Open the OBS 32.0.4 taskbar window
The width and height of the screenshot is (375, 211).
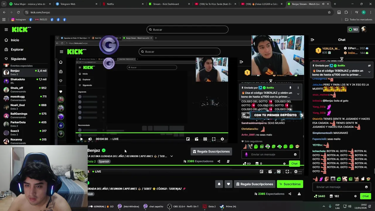pos(183,206)
